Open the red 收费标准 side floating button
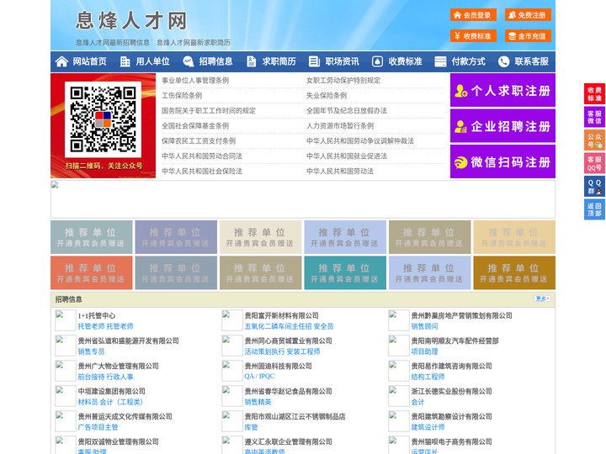The width and height of the screenshot is (606, 454). pyautogui.click(x=594, y=94)
